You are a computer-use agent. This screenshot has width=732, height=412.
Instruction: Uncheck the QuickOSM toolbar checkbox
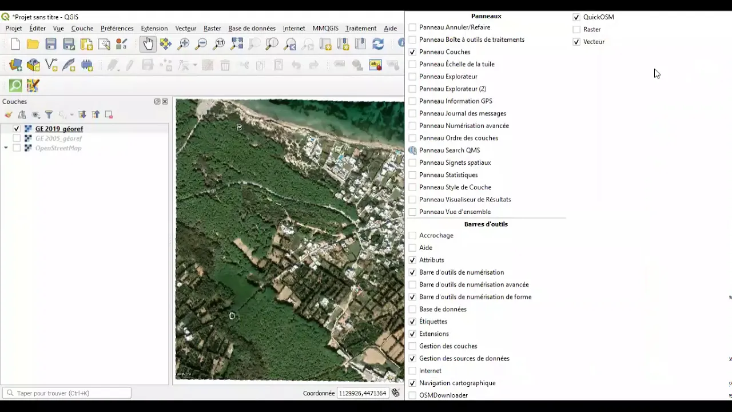[x=576, y=17]
